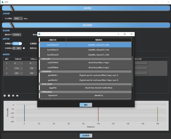The height and width of the screenshot is (139, 171).
Task: Click the tap number 2 cell
Action: click(7, 68)
